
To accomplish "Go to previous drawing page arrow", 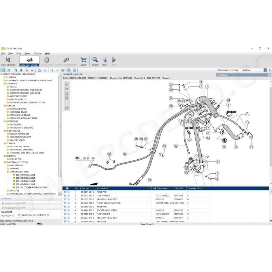I will [52, 70].
